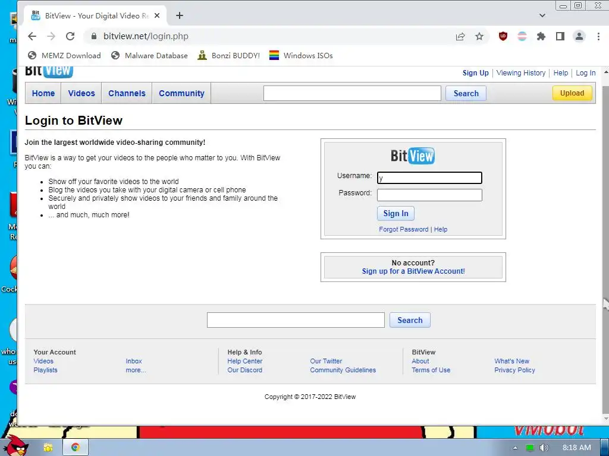Show hidden tray icons arrow
609x456 pixels.
pyautogui.click(x=515, y=448)
